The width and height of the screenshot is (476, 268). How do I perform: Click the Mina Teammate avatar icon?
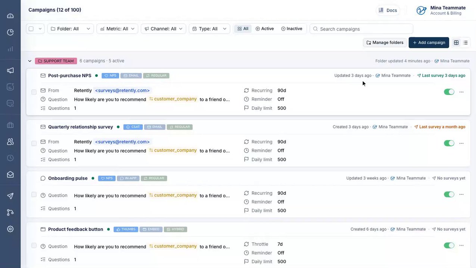(421, 10)
